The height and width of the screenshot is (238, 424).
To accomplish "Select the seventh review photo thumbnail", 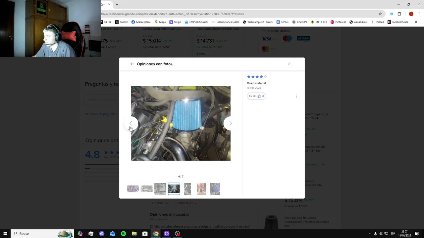I will [x=215, y=189].
